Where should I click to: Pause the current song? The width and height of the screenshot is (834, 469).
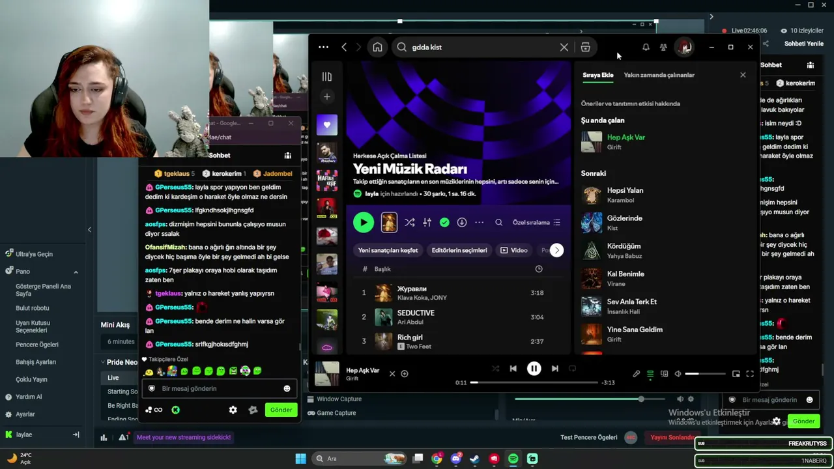[534, 369]
